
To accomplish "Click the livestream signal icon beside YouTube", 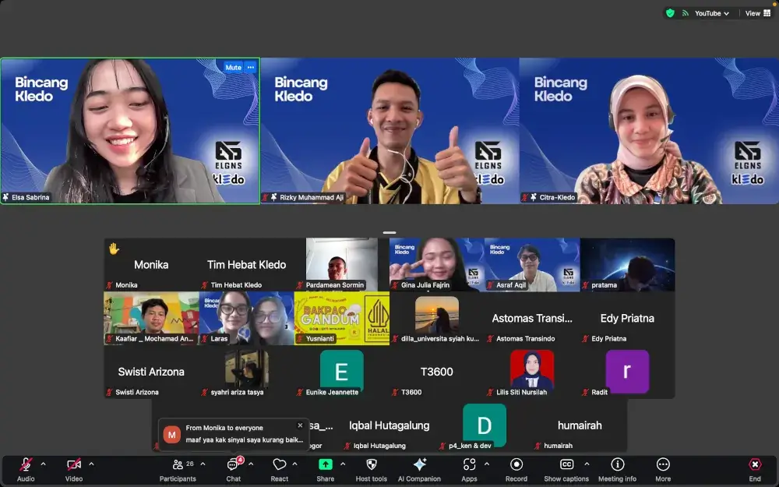I will coord(685,13).
